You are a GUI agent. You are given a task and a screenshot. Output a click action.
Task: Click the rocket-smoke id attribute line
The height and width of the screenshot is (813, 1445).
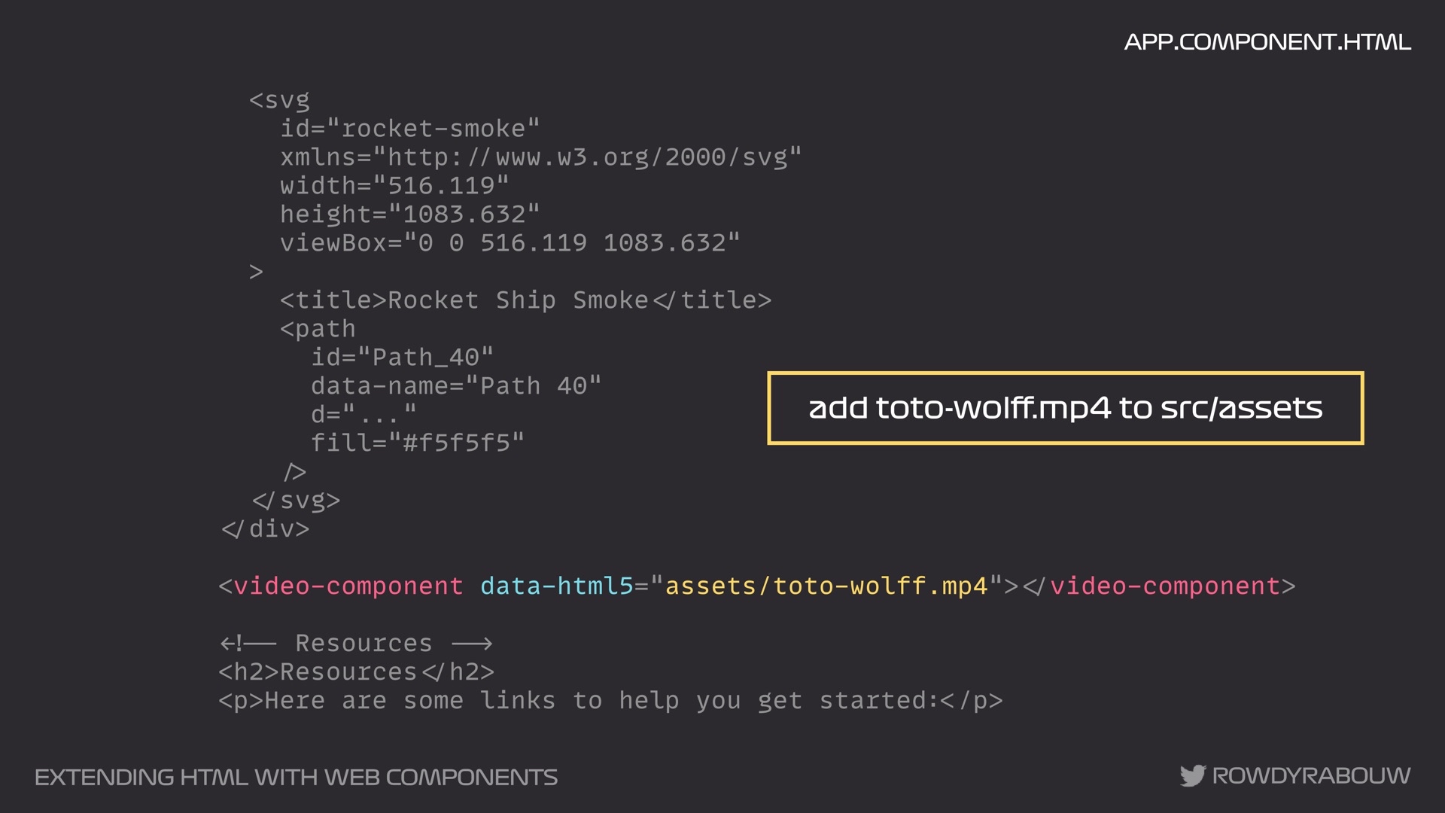click(x=409, y=129)
